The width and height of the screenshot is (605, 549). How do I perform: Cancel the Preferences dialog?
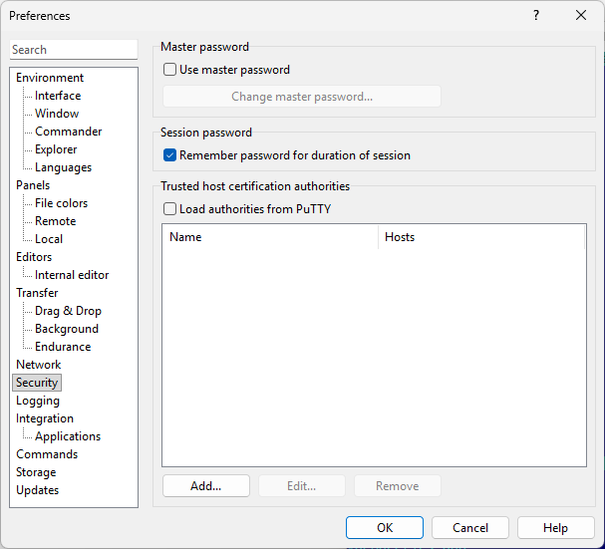[x=470, y=528]
